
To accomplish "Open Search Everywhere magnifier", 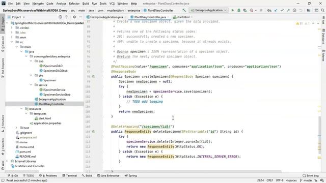I will 322,10.
